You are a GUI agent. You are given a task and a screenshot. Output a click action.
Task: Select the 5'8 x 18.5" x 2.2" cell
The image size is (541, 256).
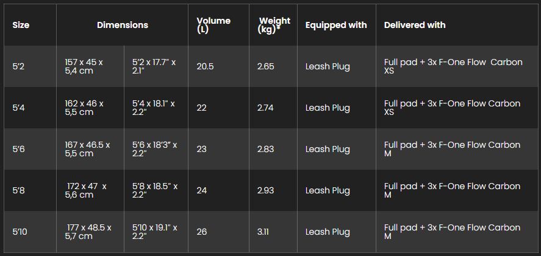[x=155, y=190]
